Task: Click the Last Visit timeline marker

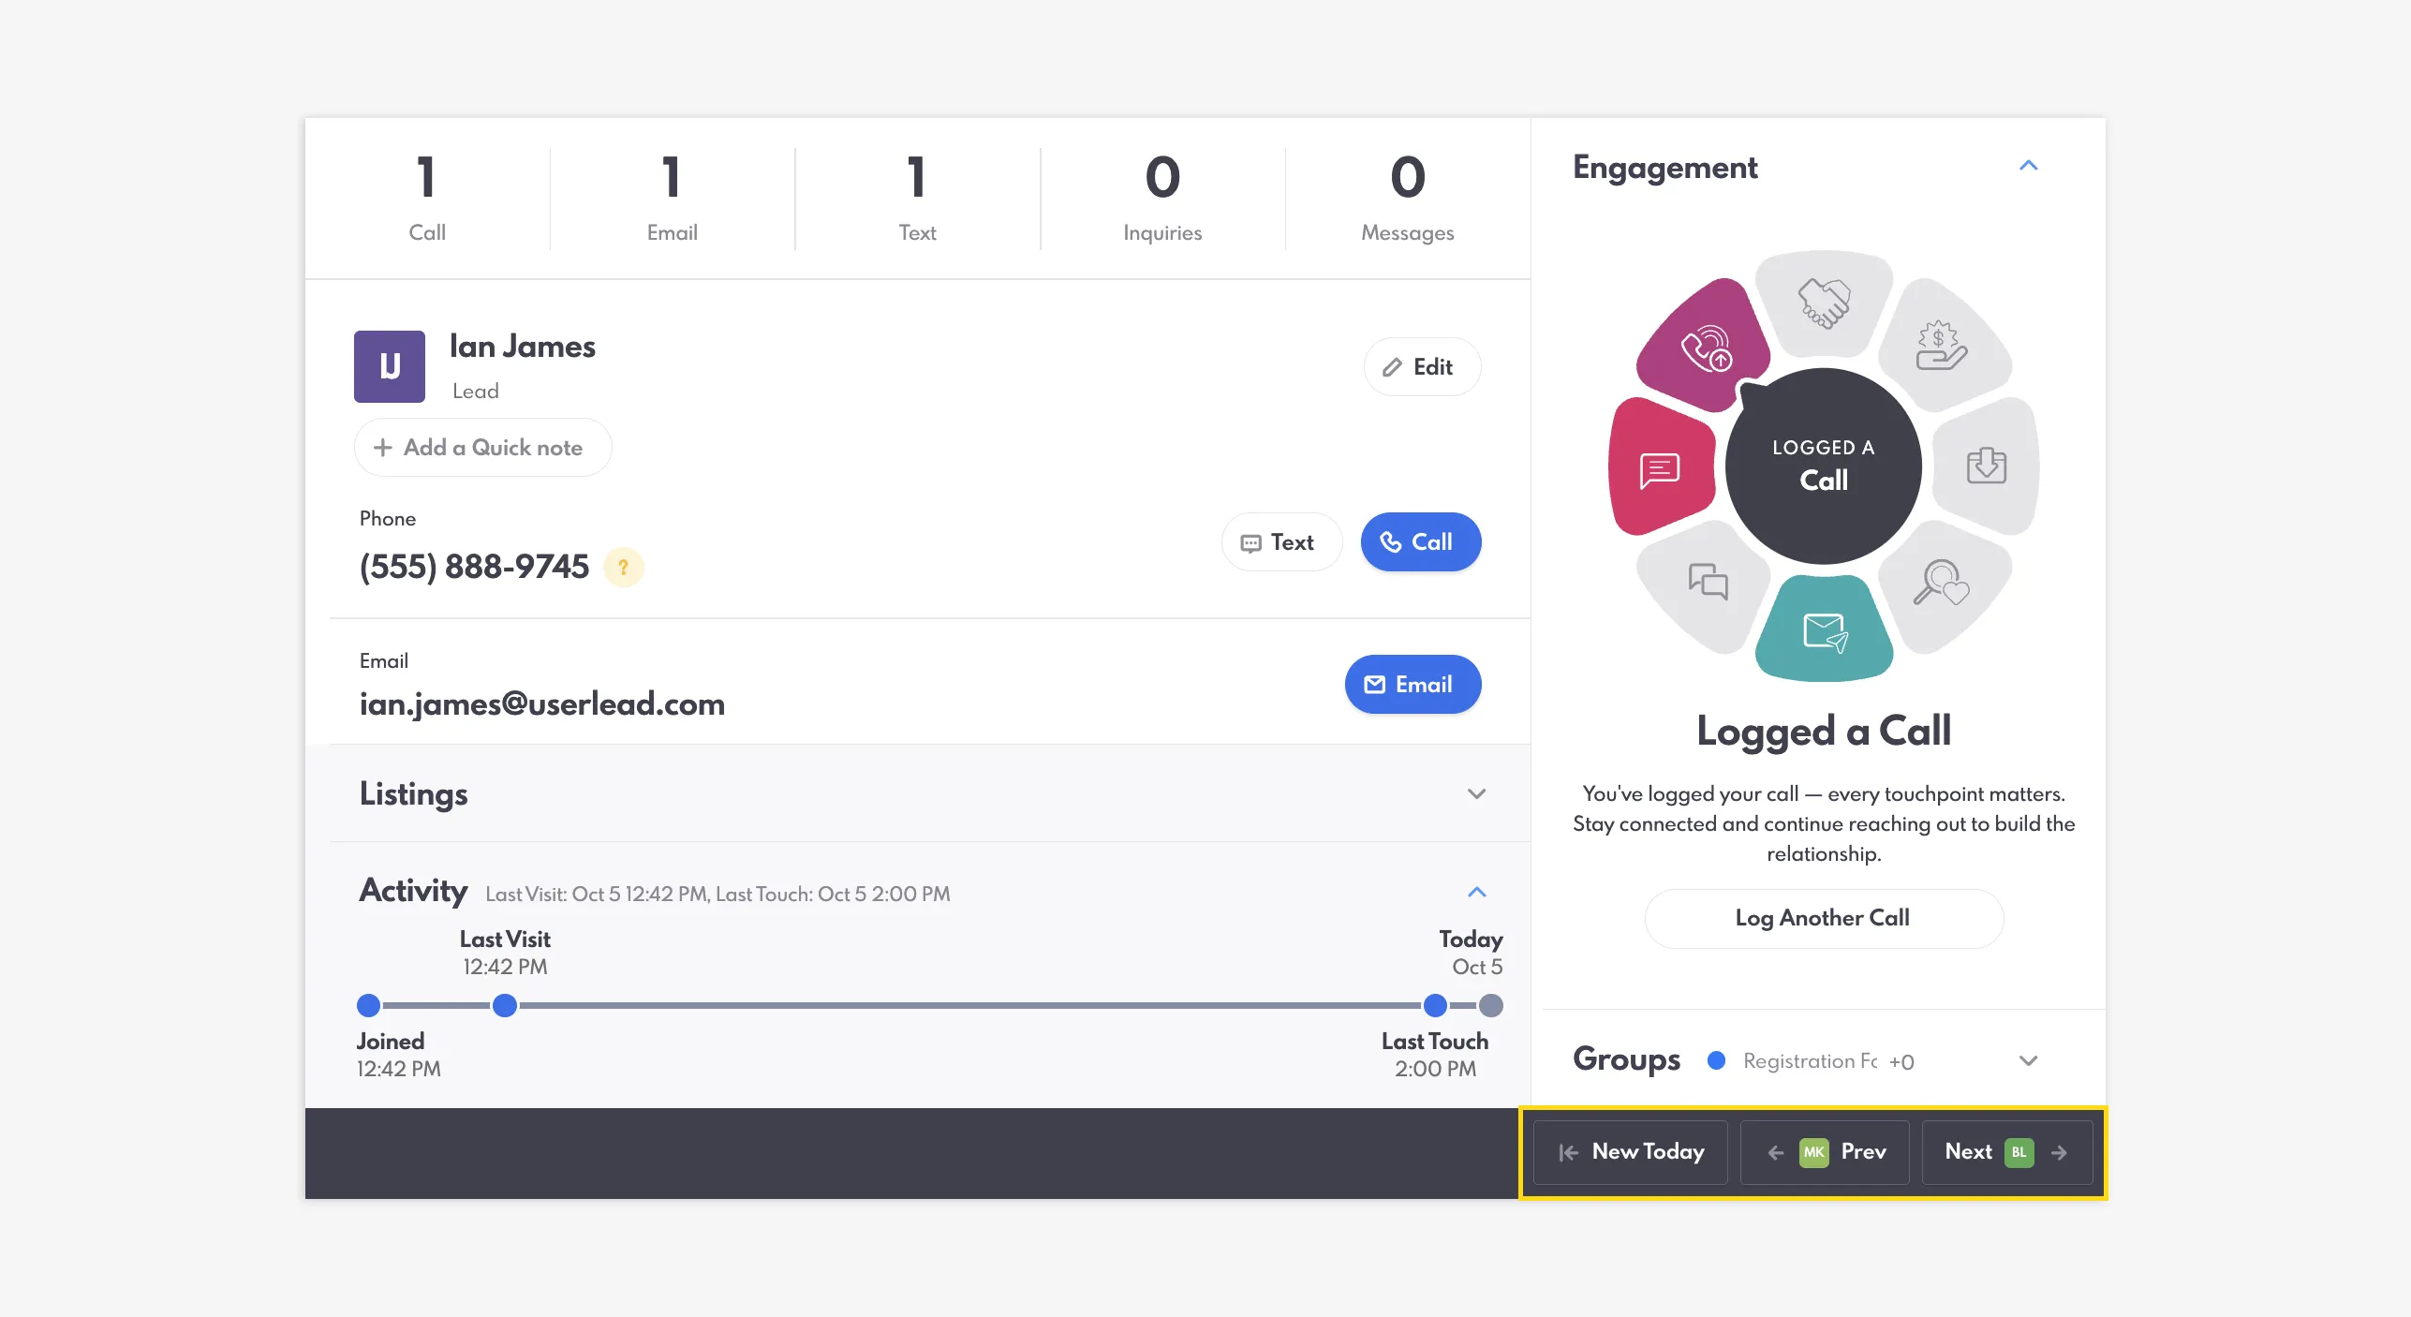Action: click(x=505, y=1006)
